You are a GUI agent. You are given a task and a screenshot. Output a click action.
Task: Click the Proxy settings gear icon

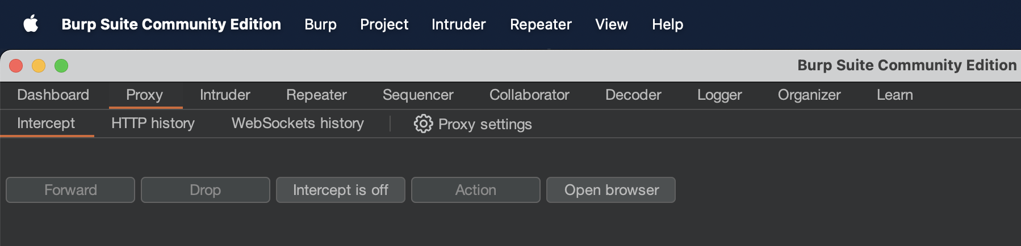[x=423, y=124]
